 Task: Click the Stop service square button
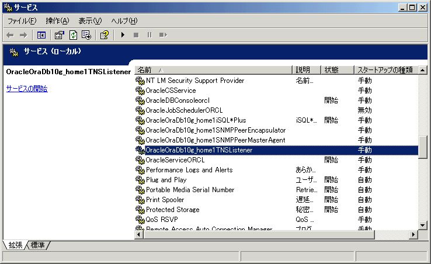[136, 35]
